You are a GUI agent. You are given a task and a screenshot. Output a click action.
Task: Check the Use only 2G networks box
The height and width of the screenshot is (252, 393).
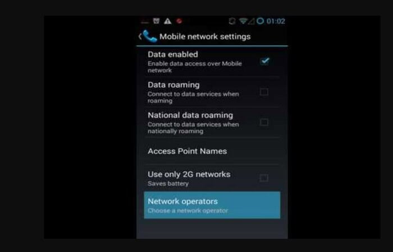264,178
